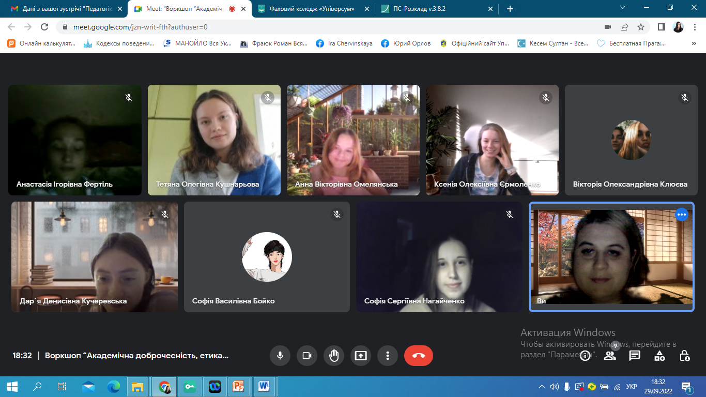Reload the current page
This screenshot has width=706, height=397.
pos(45,27)
